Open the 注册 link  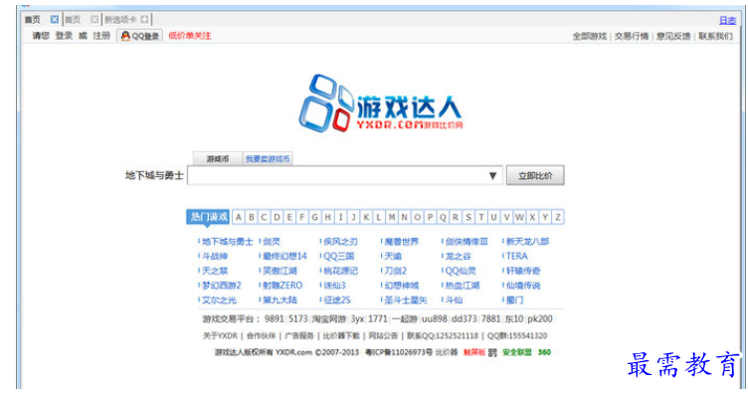[x=101, y=36]
